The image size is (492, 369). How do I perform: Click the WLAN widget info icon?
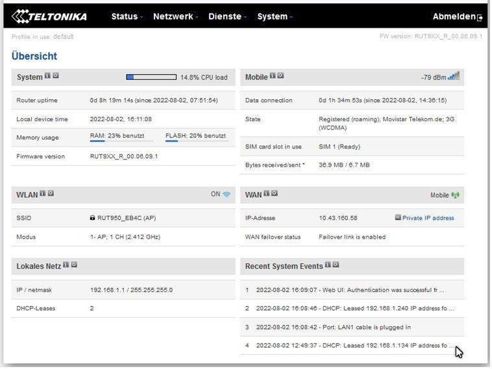43,193
